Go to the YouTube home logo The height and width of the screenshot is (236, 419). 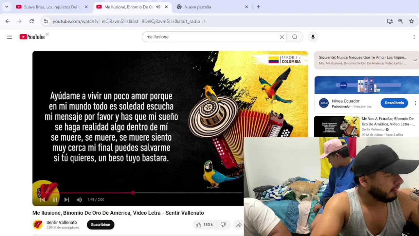(x=32, y=37)
